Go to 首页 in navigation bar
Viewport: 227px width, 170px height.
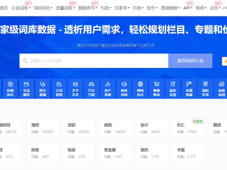[4, 8]
